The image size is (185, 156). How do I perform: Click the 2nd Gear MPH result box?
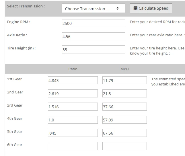[x=124, y=93]
